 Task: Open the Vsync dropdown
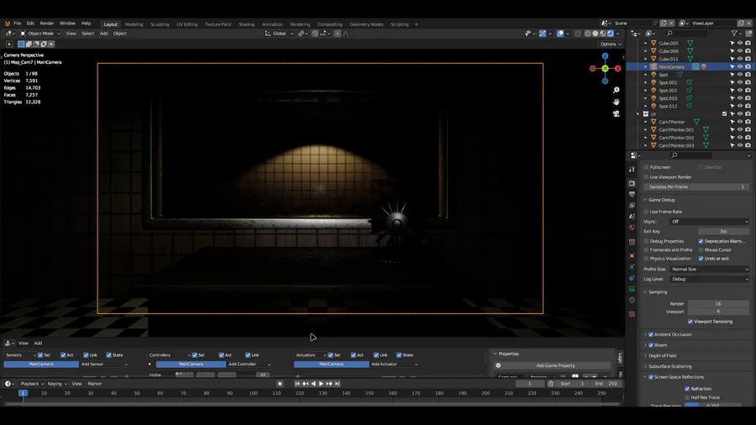coord(709,222)
